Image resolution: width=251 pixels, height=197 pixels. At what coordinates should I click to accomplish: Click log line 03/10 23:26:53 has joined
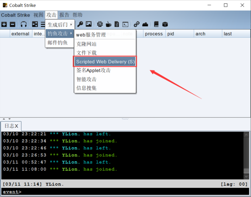(60, 155)
